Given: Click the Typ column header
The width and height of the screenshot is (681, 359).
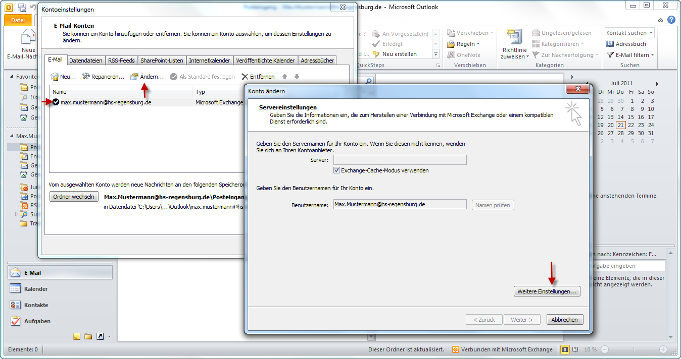Looking at the screenshot, I should pyautogui.click(x=220, y=92).
